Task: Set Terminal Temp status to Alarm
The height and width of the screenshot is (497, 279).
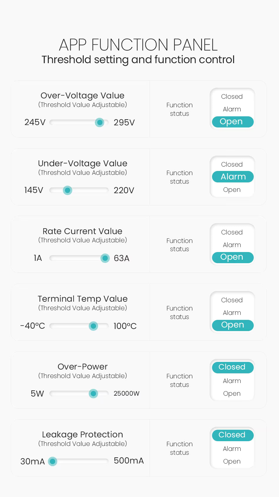Action: (x=232, y=313)
